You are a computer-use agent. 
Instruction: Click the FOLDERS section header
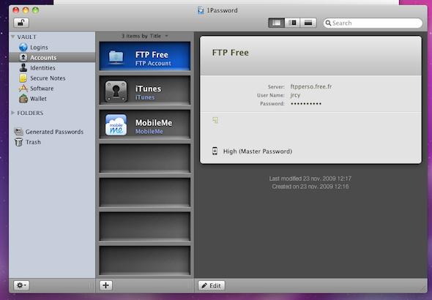click(x=30, y=113)
